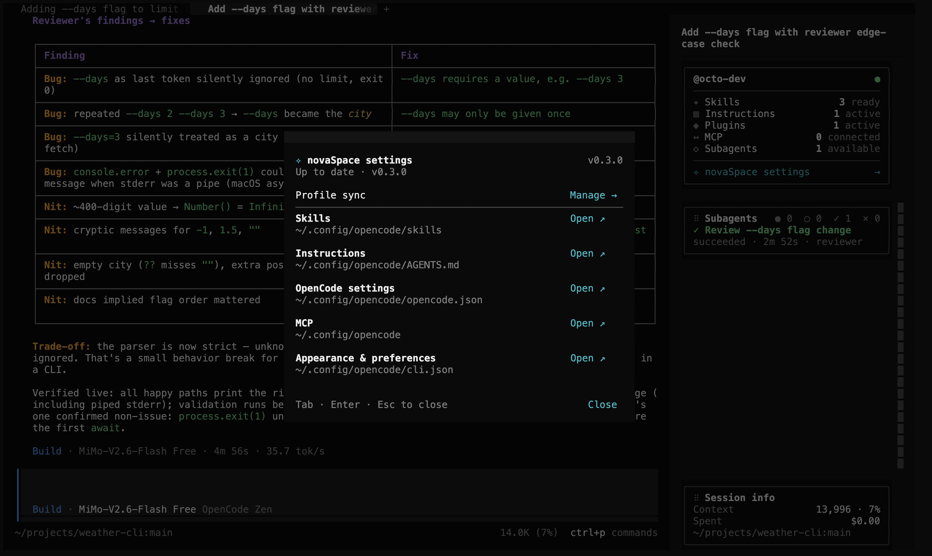Open Appearance & preferences cli.json
The image size is (932, 556).
[587, 358]
